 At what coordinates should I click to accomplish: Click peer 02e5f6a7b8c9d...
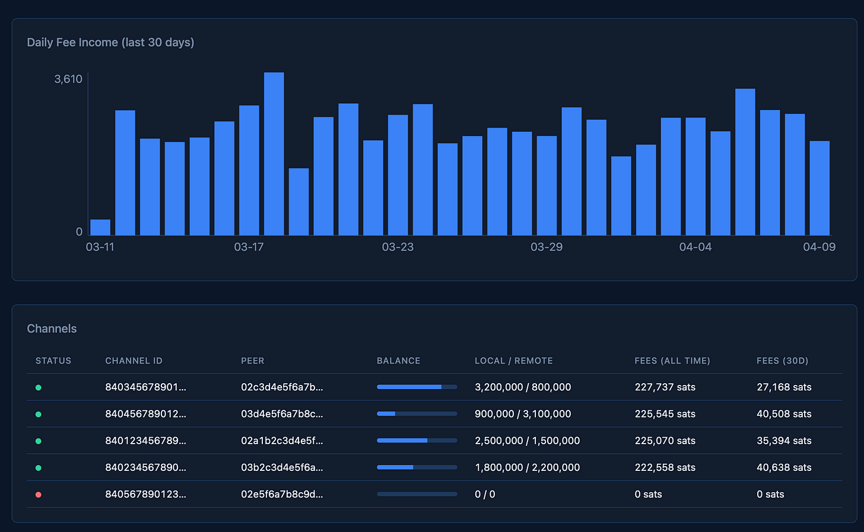pyautogui.click(x=282, y=494)
